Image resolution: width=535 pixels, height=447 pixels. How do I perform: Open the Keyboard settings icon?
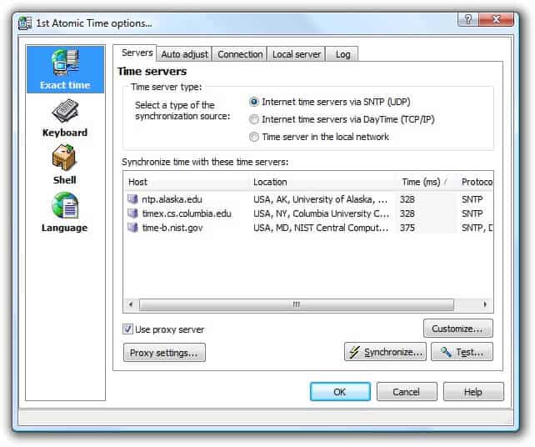65,111
